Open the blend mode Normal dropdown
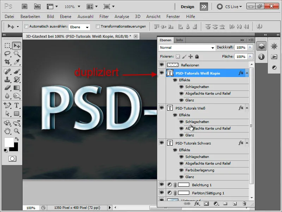 (x=187, y=48)
